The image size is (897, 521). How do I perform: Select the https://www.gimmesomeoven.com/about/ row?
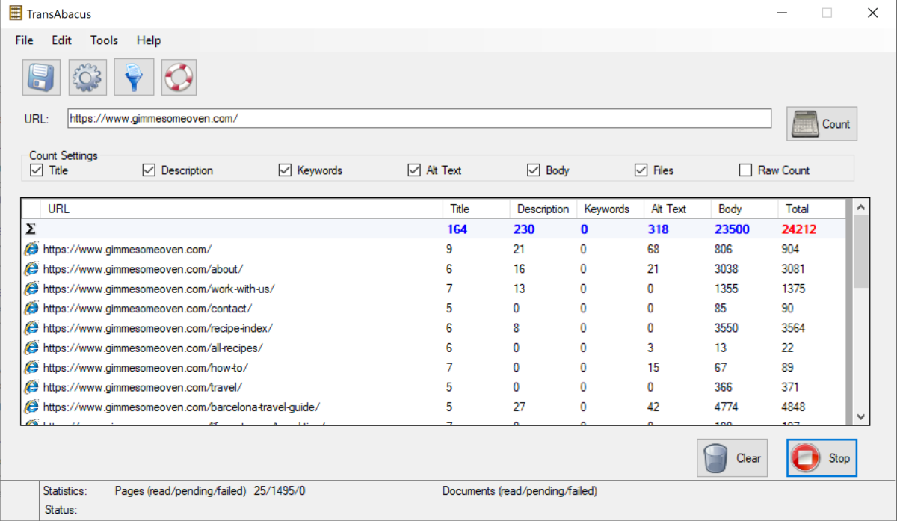click(434, 268)
